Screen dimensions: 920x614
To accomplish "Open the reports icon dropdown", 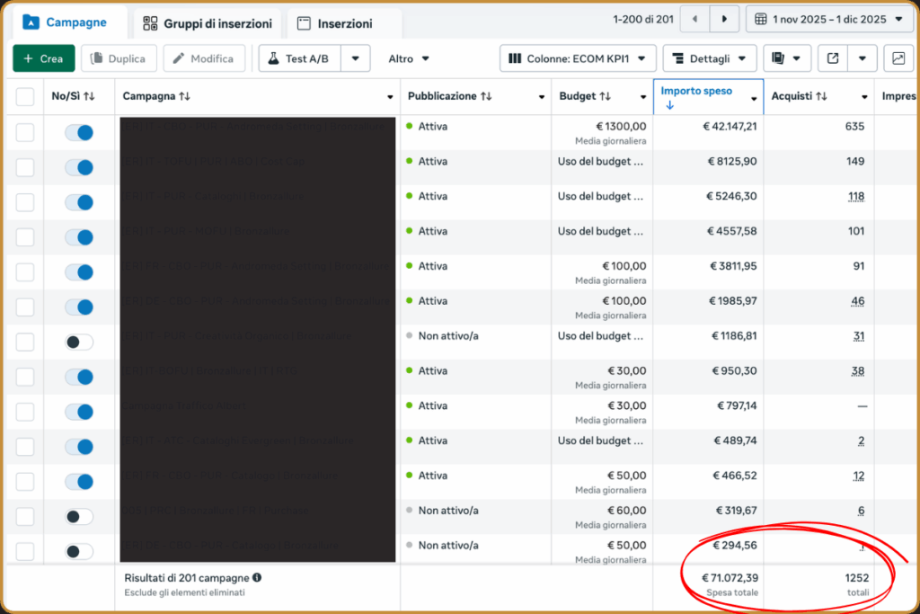I will pos(786,58).
